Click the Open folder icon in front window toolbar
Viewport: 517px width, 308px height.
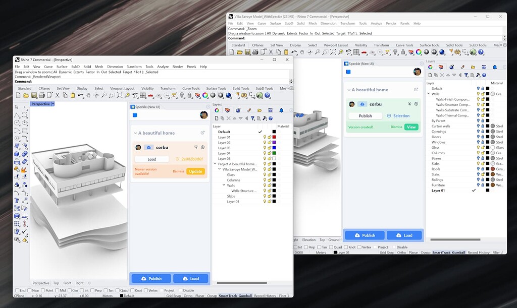pyautogui.click(x=26, y=95)
